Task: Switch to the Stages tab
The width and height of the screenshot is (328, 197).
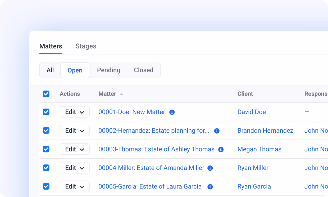Action: (86, 46)
